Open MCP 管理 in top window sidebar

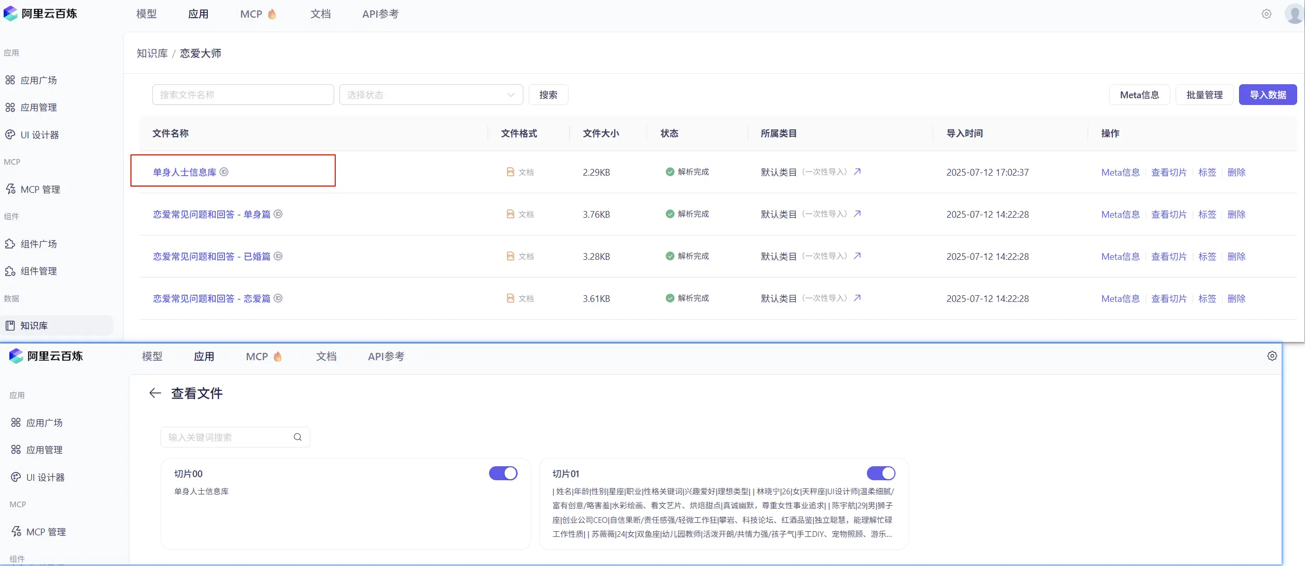coord(33,189)
